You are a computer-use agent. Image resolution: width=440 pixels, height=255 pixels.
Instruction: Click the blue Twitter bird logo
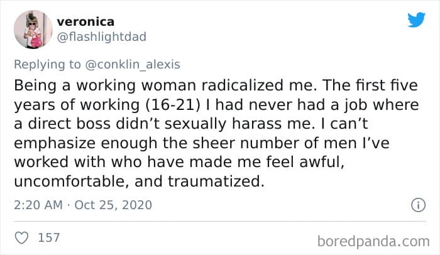click(416, 19)
